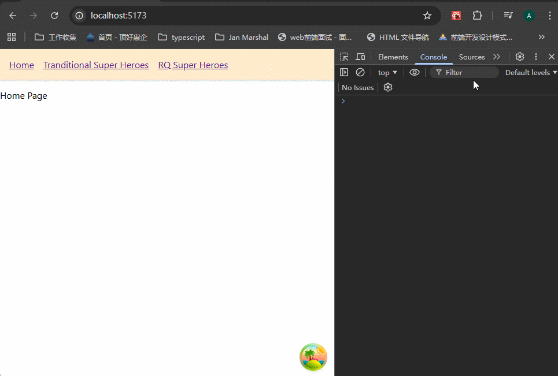Expand the top JavaScript context dropdown
Screen dimensions: 558x376
pos(387,72)
